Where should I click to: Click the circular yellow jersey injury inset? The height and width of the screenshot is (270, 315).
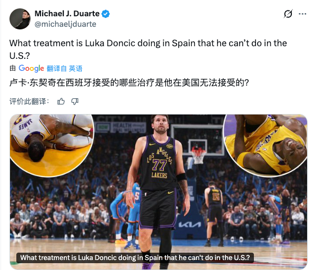[265, 145]
